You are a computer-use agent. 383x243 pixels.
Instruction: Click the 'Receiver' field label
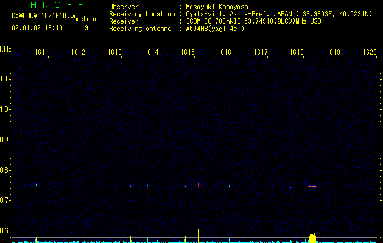point(124,21)
